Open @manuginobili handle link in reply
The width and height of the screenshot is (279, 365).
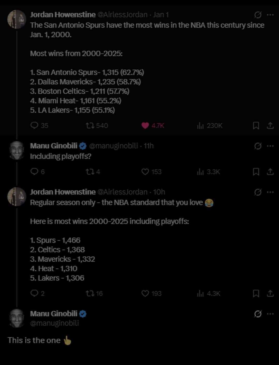(113, 146)
